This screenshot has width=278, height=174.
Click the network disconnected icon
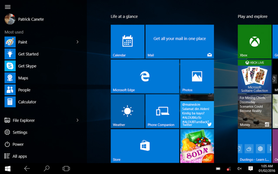229,169
